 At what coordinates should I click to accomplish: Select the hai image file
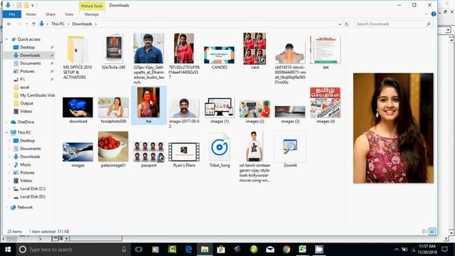[x=149, y=105]
